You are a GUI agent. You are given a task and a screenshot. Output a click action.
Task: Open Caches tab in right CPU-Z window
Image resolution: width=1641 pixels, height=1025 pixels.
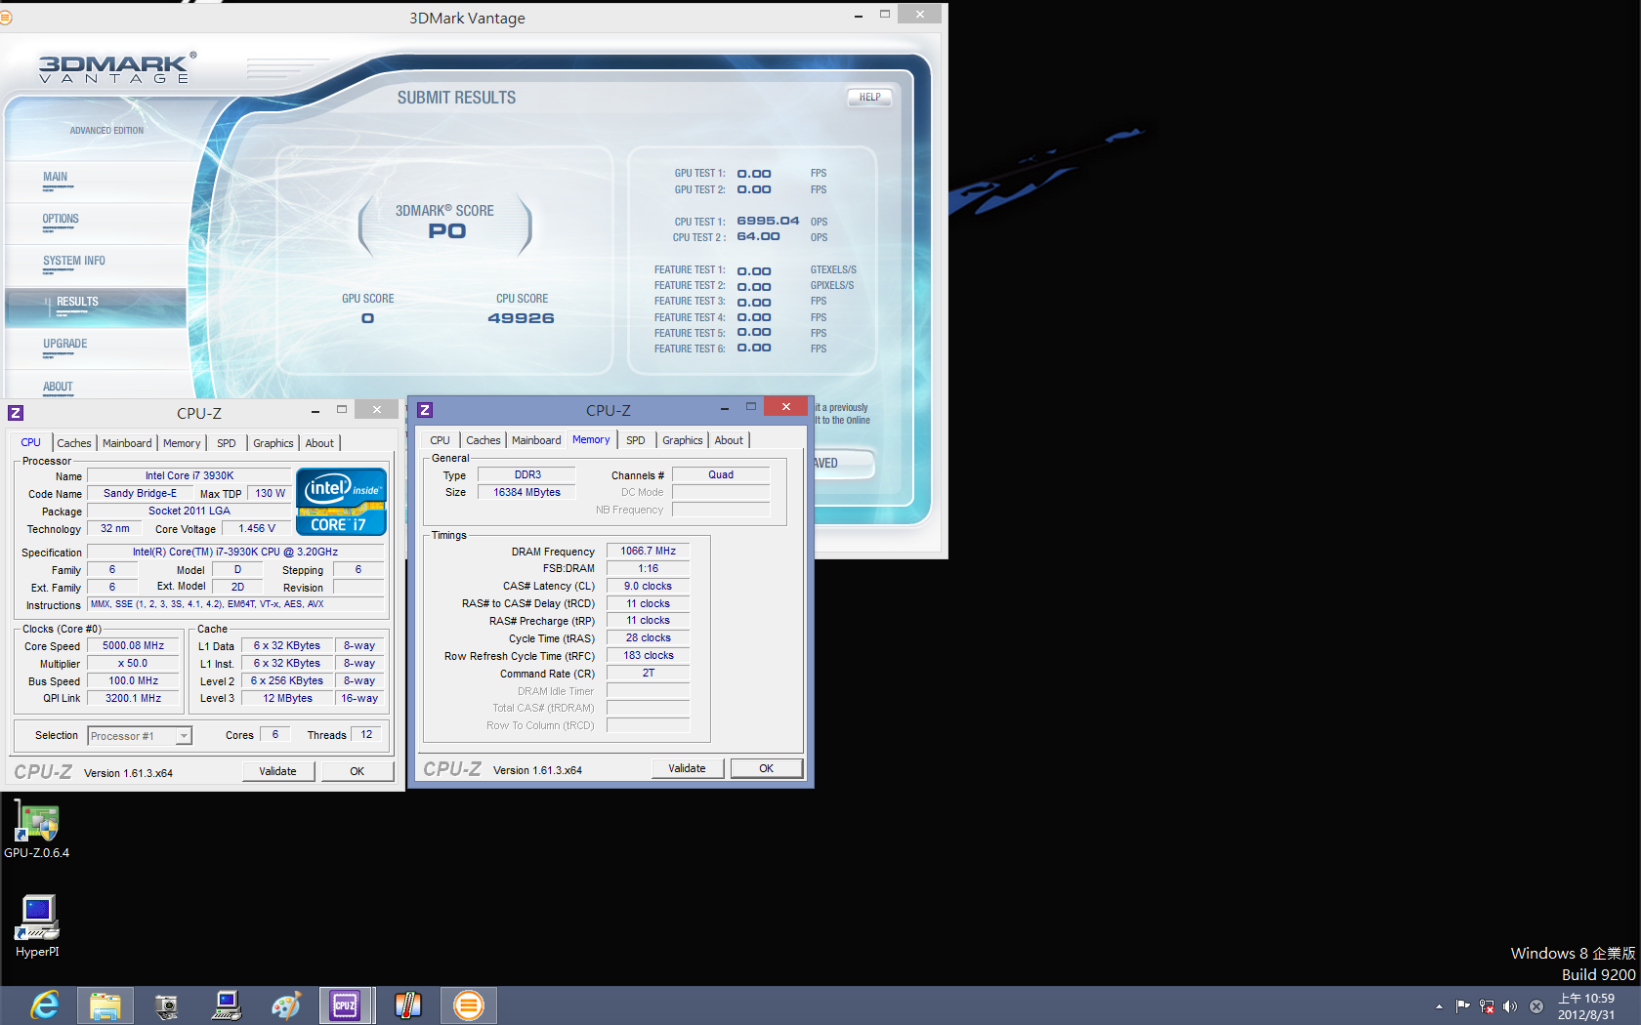[x=484, y=440]
